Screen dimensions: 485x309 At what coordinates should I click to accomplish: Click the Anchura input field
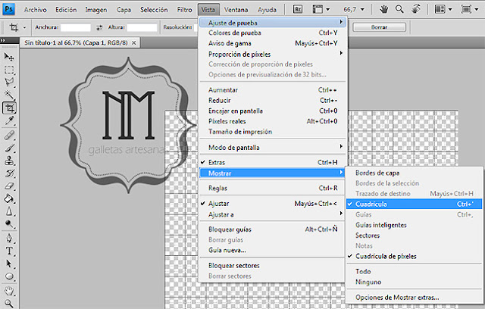coord(76,27)
